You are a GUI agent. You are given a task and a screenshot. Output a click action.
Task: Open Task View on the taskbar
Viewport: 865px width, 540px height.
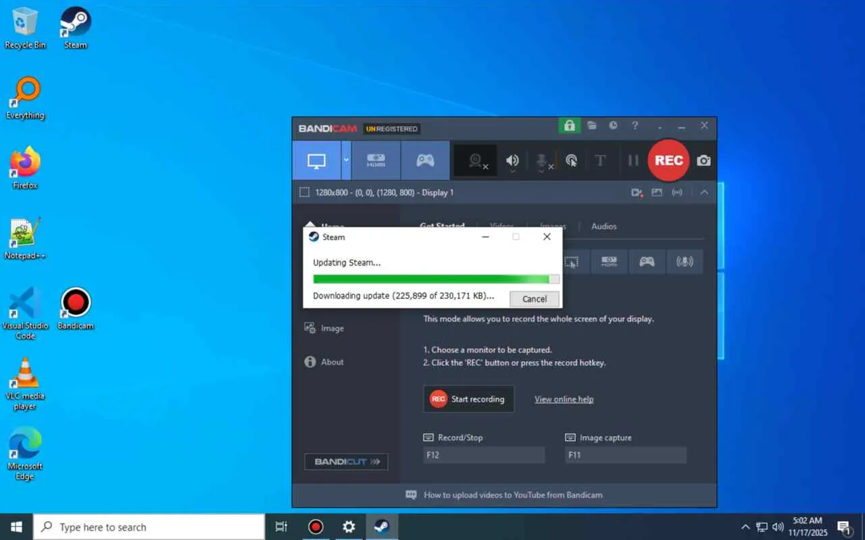point(282,527)
